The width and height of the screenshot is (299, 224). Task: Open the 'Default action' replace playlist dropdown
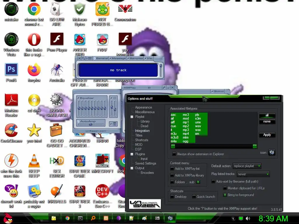pyautogui.click(x=247, y=166)
